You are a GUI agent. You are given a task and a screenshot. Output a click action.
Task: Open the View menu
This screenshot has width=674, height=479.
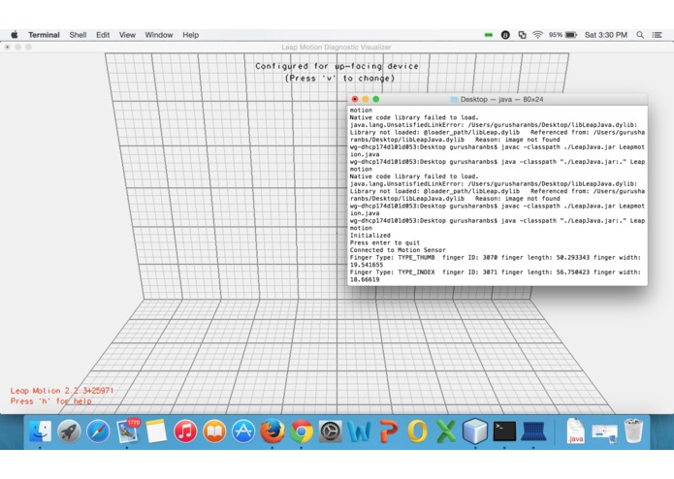point(127,35)
